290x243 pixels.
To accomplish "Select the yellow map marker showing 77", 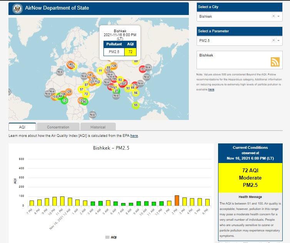I will 100,71.
